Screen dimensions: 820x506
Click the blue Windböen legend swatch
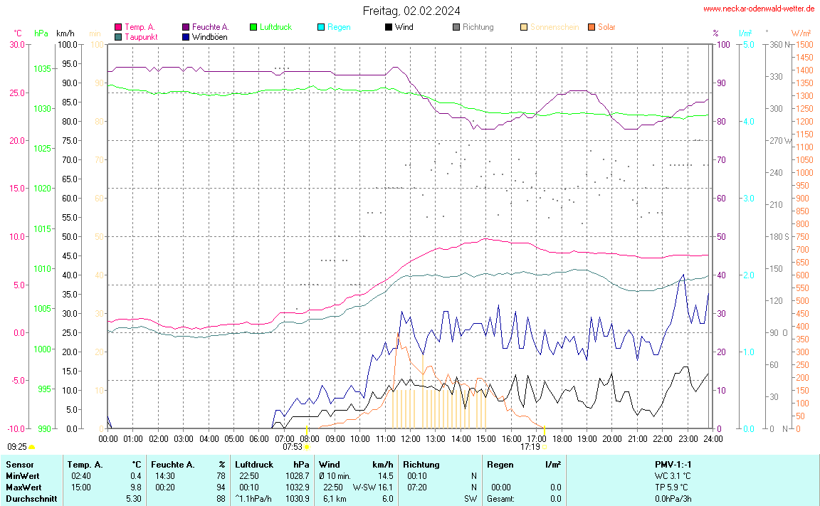(x=186, y=36)
